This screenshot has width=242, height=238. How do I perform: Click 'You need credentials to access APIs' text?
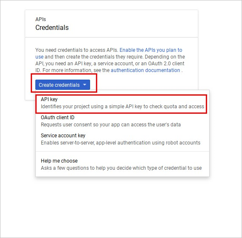(x=77, y=50)
